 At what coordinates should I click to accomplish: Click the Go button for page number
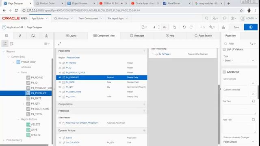pyautogui.click(x=165, y=27)
